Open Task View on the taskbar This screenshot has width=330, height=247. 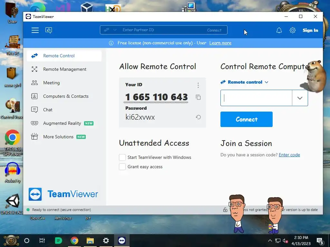pyautogui.click(x=42, y=241)
